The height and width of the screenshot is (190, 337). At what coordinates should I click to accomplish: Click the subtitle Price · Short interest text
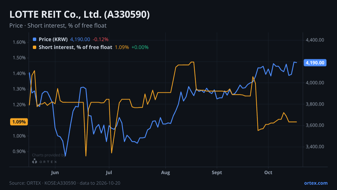tap(58, 26)
